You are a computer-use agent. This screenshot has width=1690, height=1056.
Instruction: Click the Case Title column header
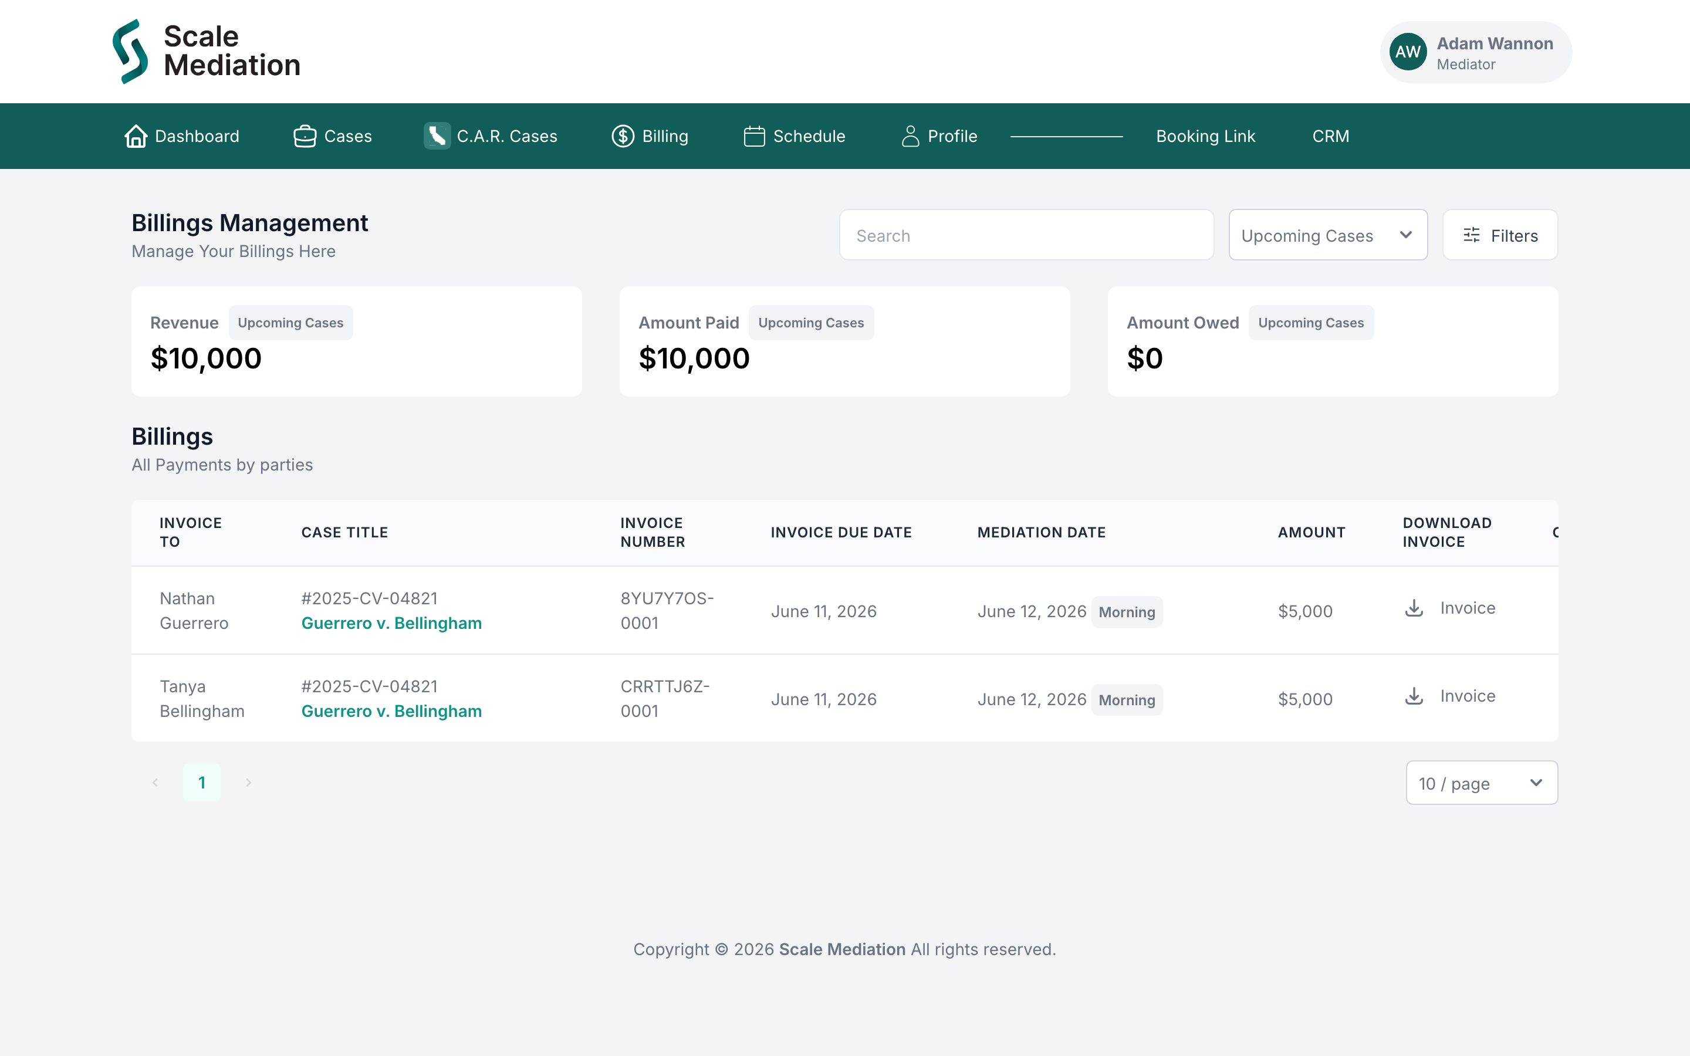click(x=344, y=532)
